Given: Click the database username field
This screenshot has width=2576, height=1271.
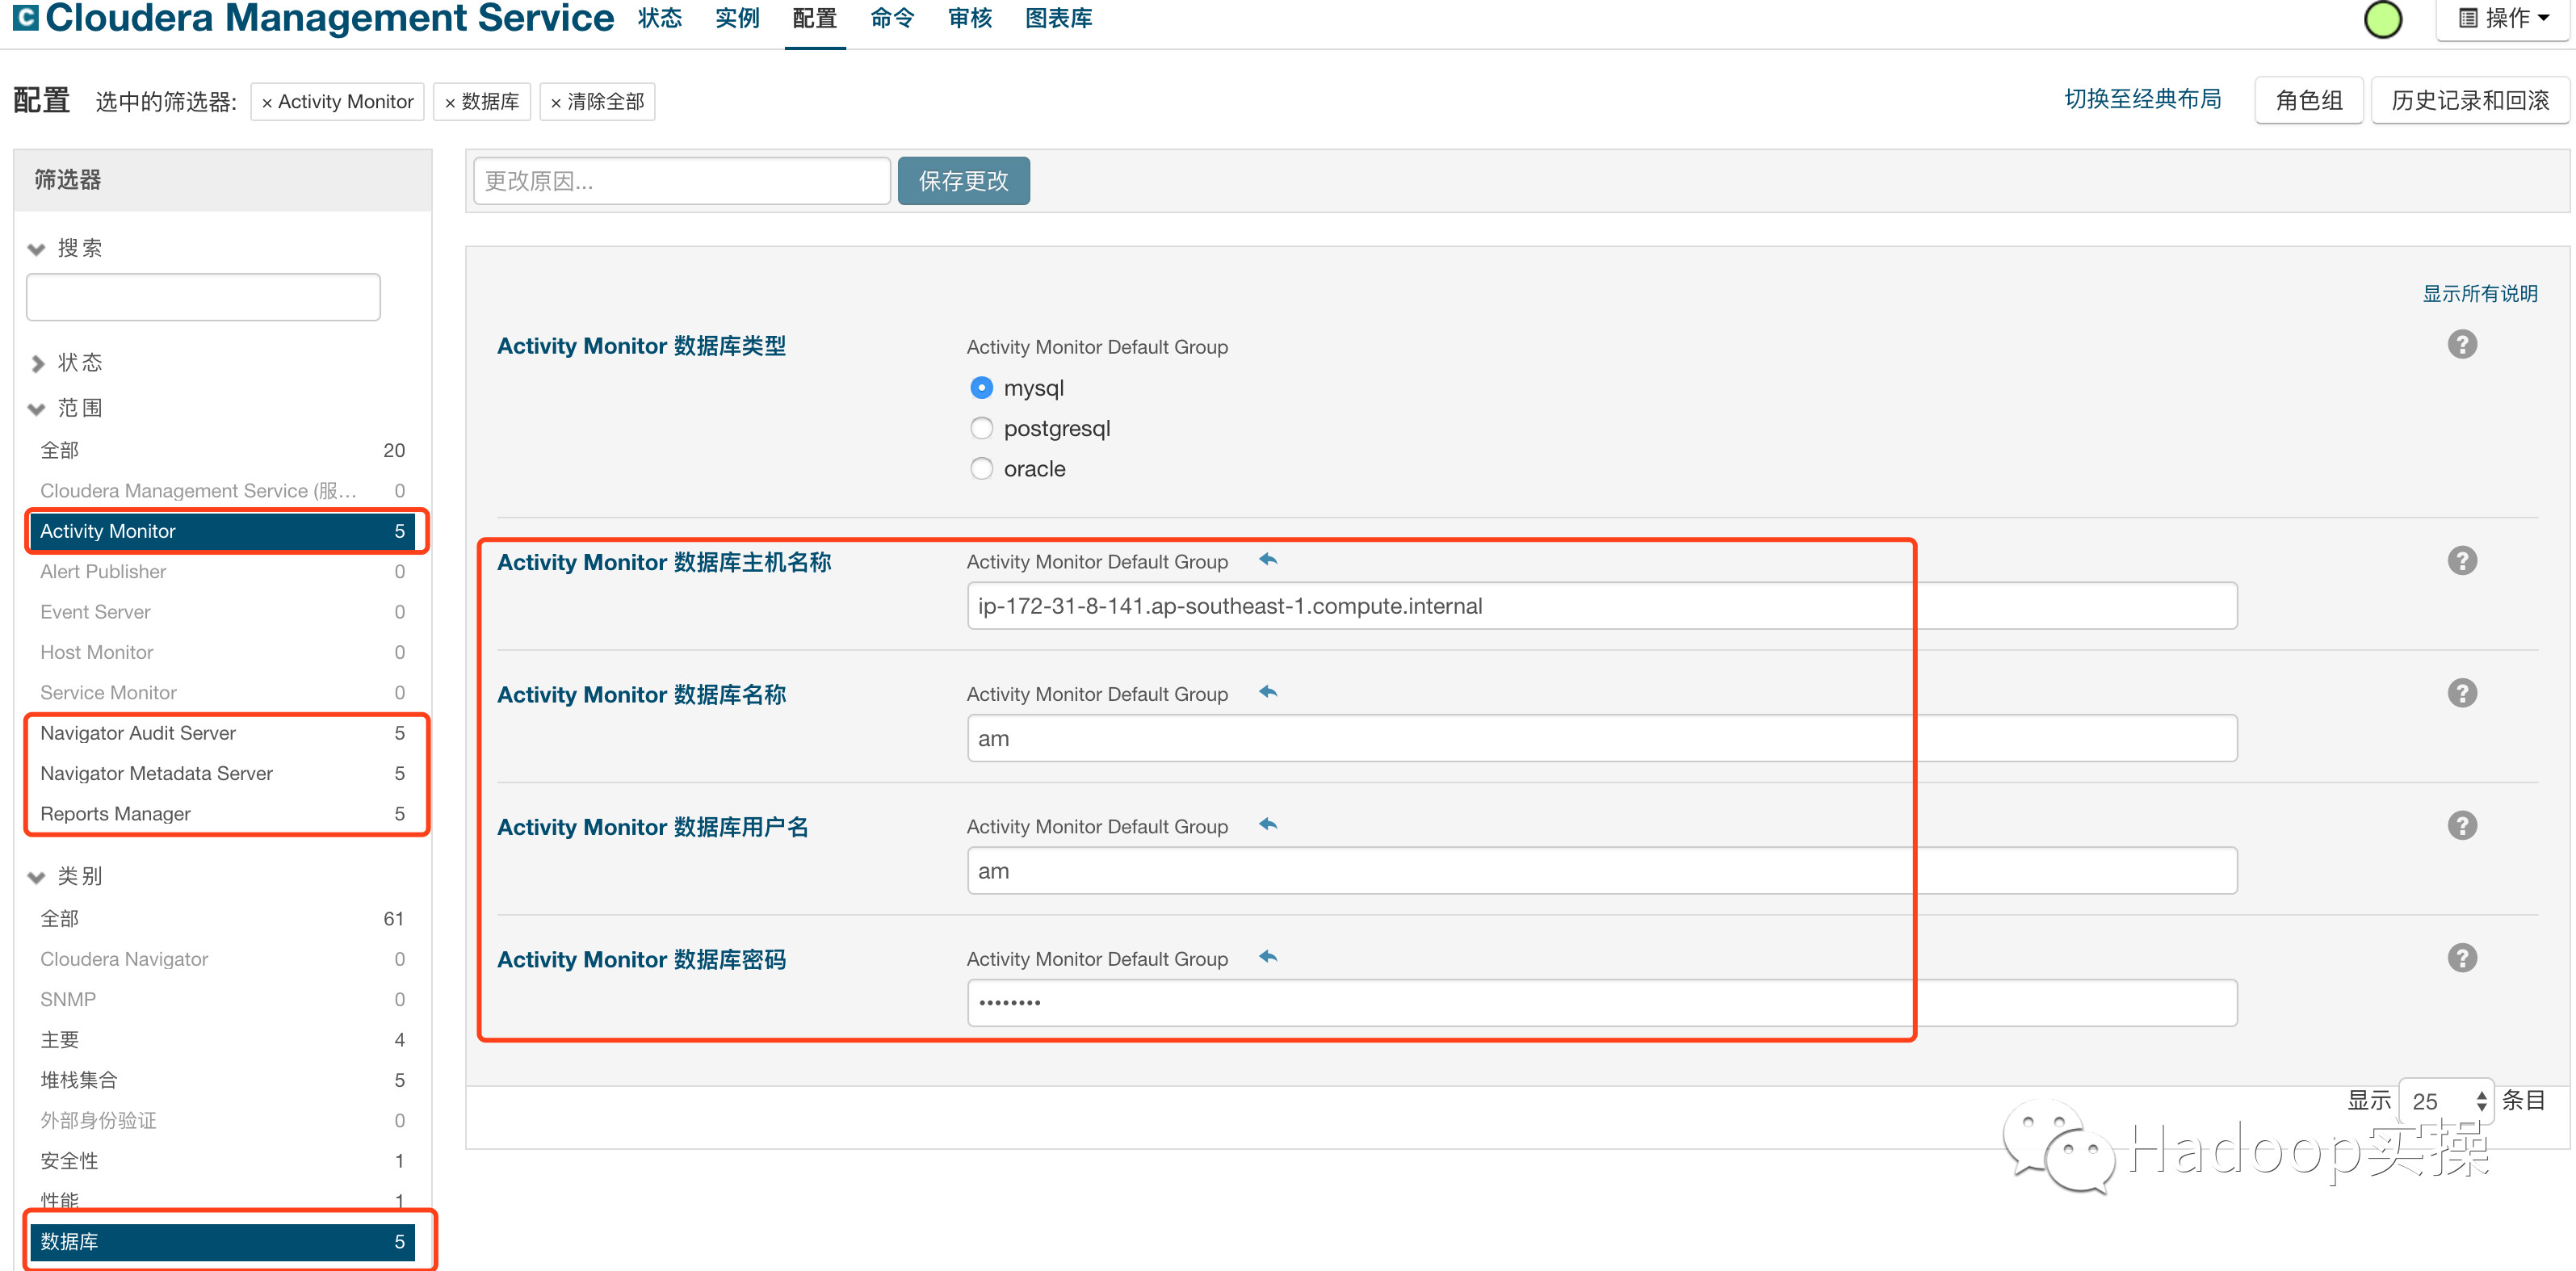Looking at the screenshot, I should (1602, 871).
